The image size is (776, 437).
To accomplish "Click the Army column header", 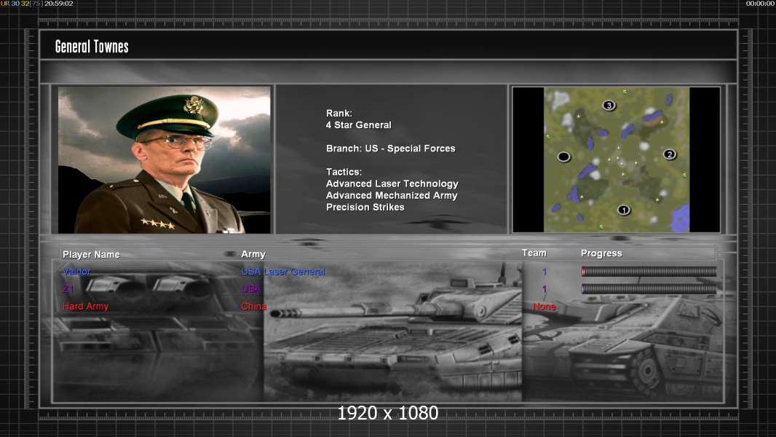I will (x=253, y=254).
